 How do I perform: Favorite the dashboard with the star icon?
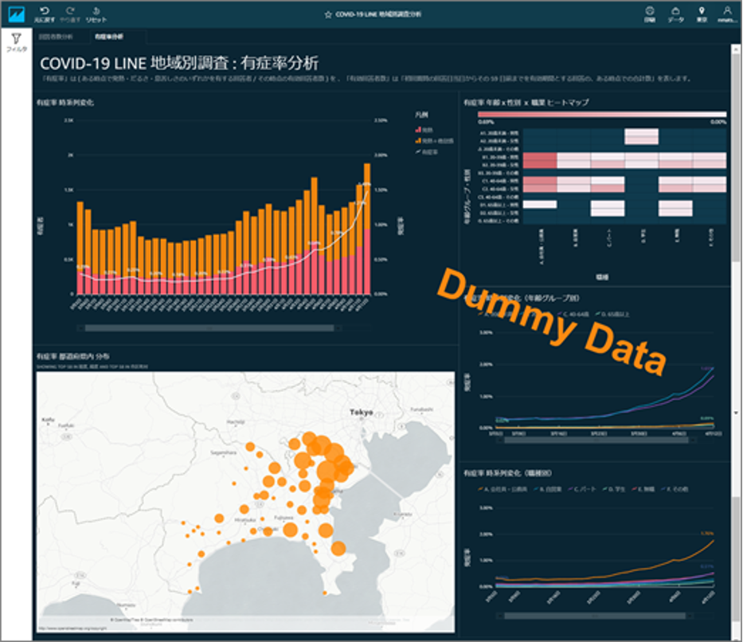click(x=328, y=14)
